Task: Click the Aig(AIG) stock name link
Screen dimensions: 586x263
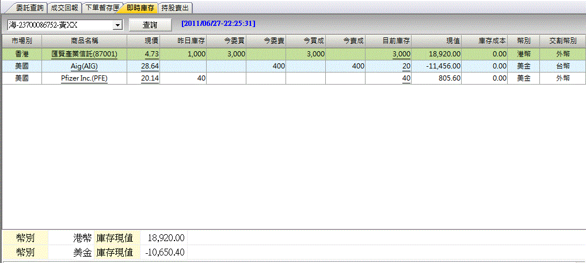Action: (x=84, y=66)
